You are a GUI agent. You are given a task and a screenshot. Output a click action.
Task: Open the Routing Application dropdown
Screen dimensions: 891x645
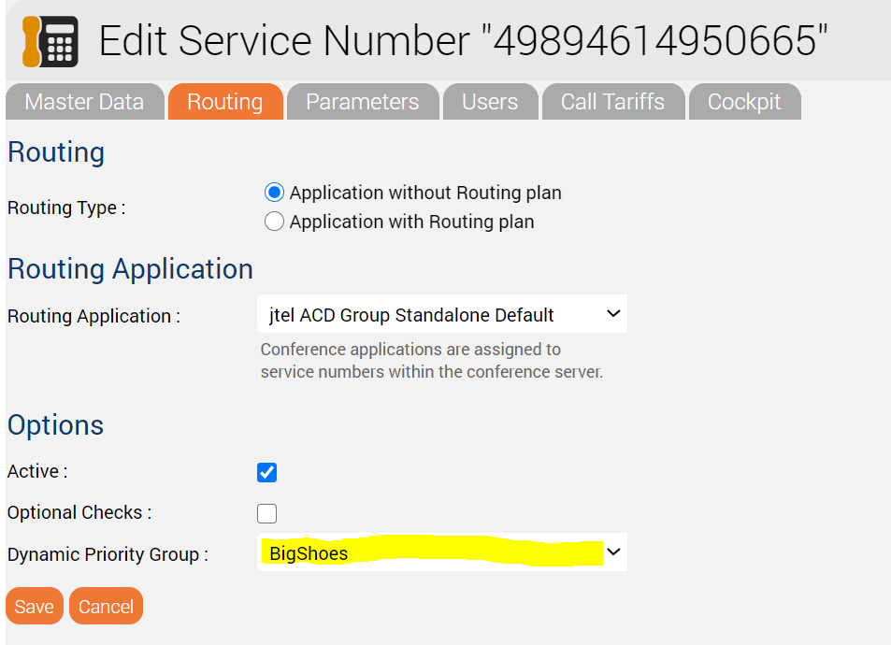point(442,314)
